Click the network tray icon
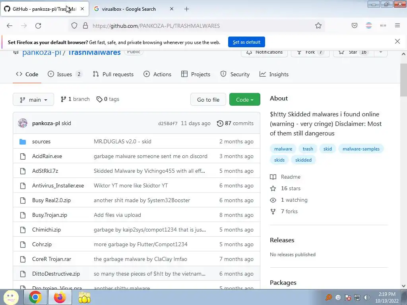407x305 pixels. (x=357, y=297)
